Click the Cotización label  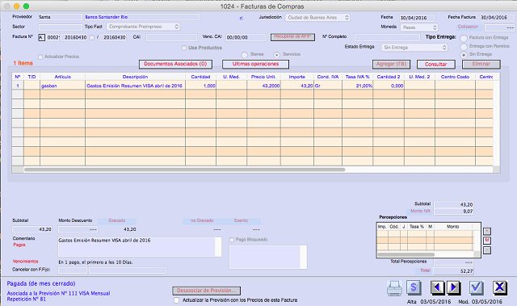[x=468, y=27]
